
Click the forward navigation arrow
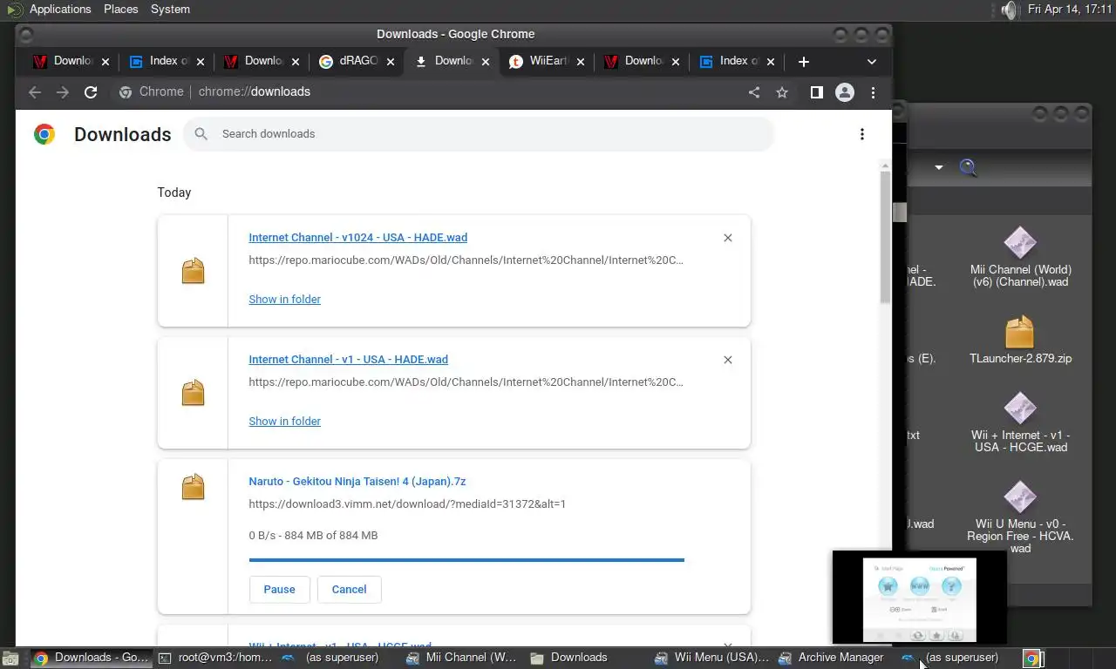tap(63, 92)
